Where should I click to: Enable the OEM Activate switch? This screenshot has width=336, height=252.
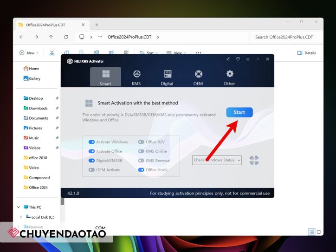(x=91, y=170)
